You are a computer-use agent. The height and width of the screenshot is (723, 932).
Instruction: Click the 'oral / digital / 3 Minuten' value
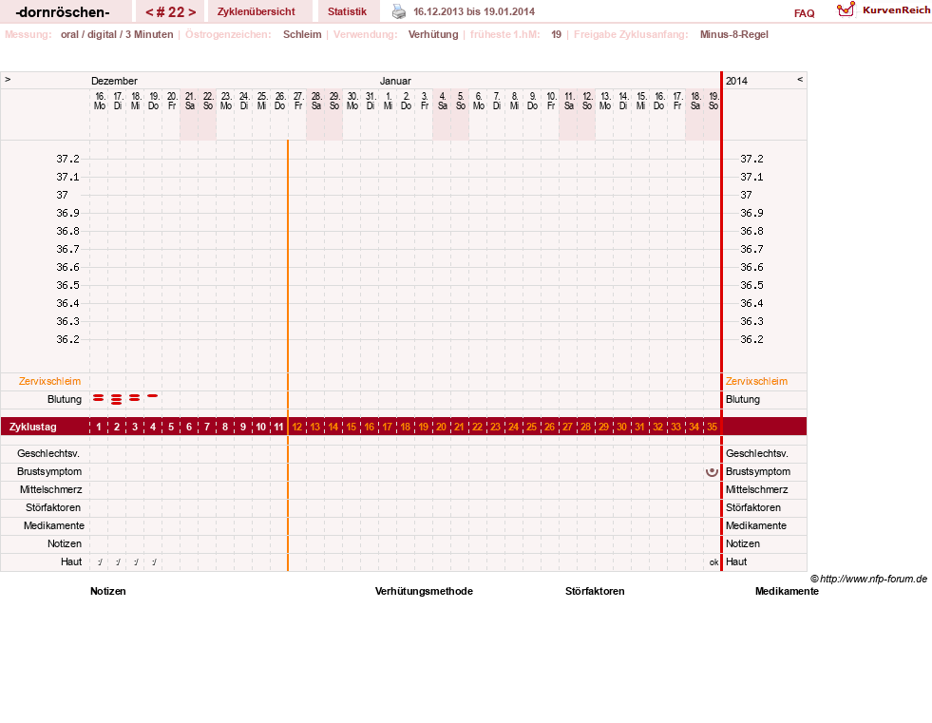(117, 34)
